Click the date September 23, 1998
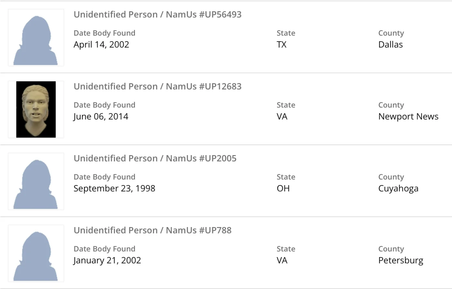The height and width of the screenshot is (289, 452). click(114, 188)
